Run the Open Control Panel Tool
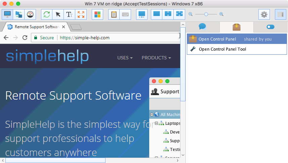 point(237,49)
